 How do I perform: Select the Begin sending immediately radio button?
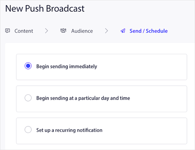28,66
